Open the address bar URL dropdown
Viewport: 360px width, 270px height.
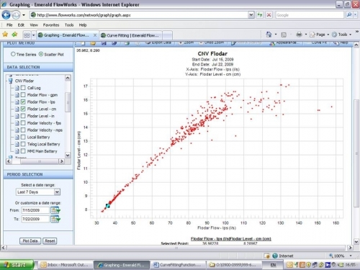[x=251, y=15]
